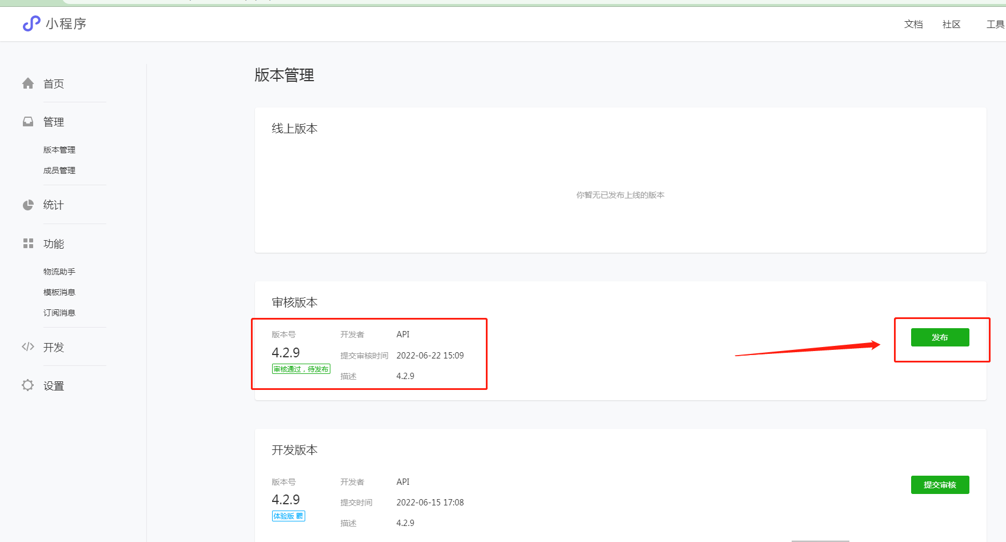Click the 设置 gear icon
Screen dimensions: 1006x542
tap(28, 385)
